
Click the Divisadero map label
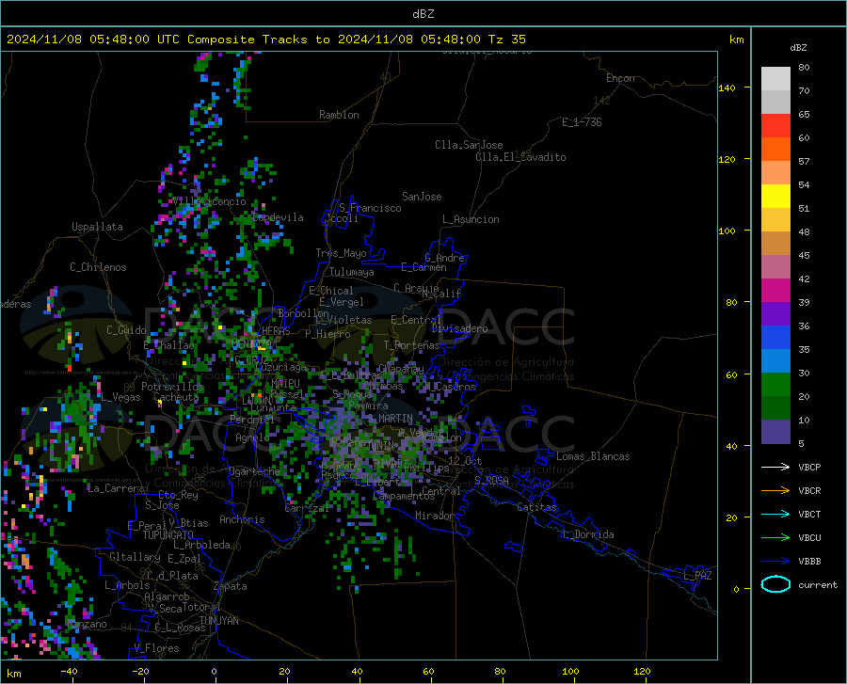pyautogui.click(x=459, y=328)
